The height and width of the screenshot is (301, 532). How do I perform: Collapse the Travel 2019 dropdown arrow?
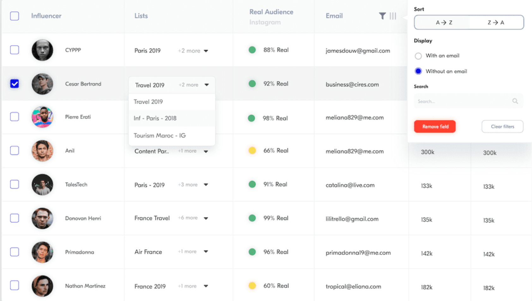coord(207,85)
